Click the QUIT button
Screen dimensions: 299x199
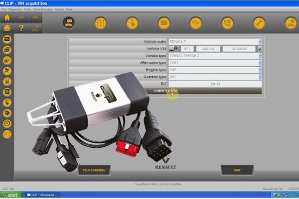coord(237,170)
